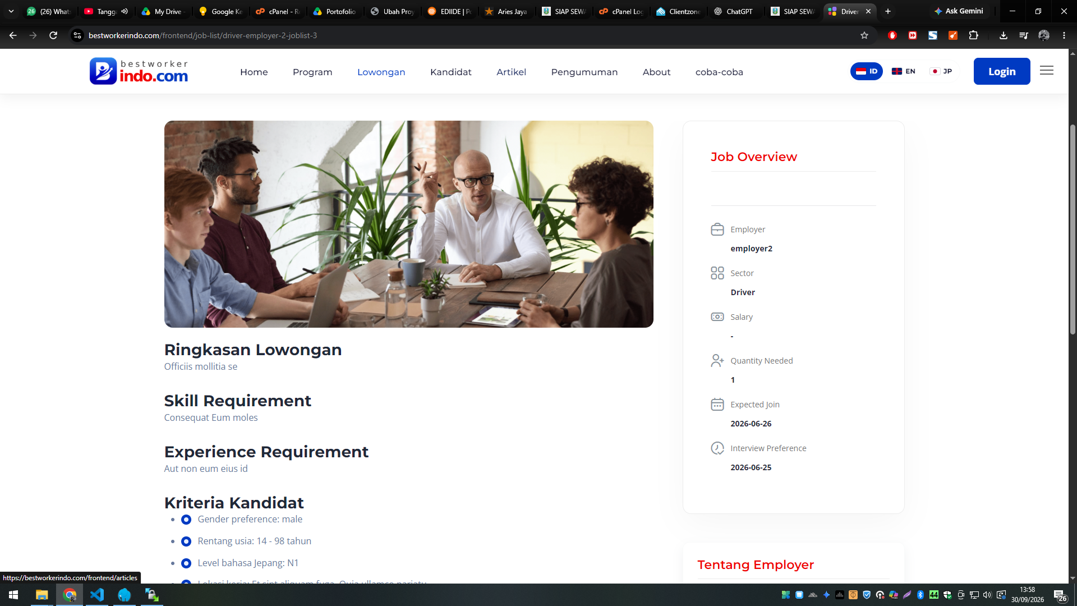
Task: Click Level bahasa Jepang: N1 item
Action: click(x=248, y=563)
